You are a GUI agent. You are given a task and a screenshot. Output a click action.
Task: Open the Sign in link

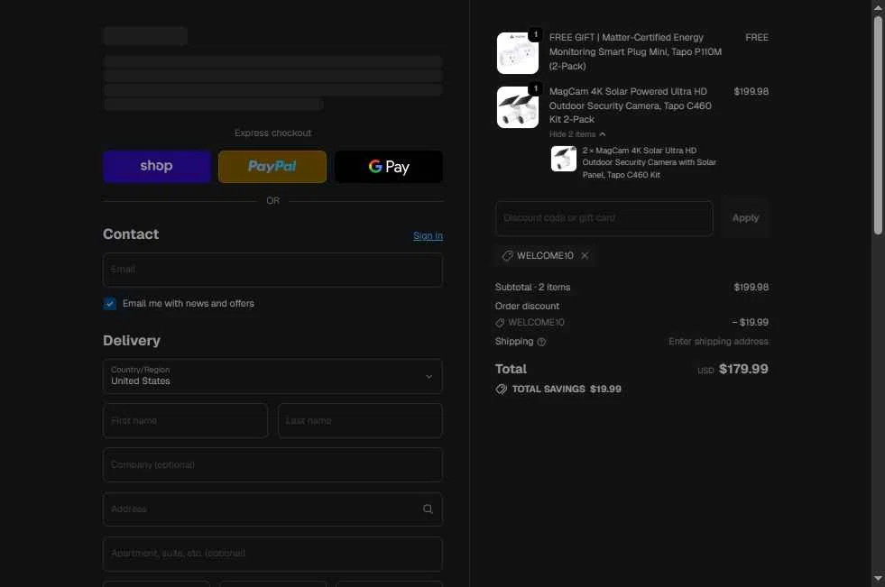[428, 235]
